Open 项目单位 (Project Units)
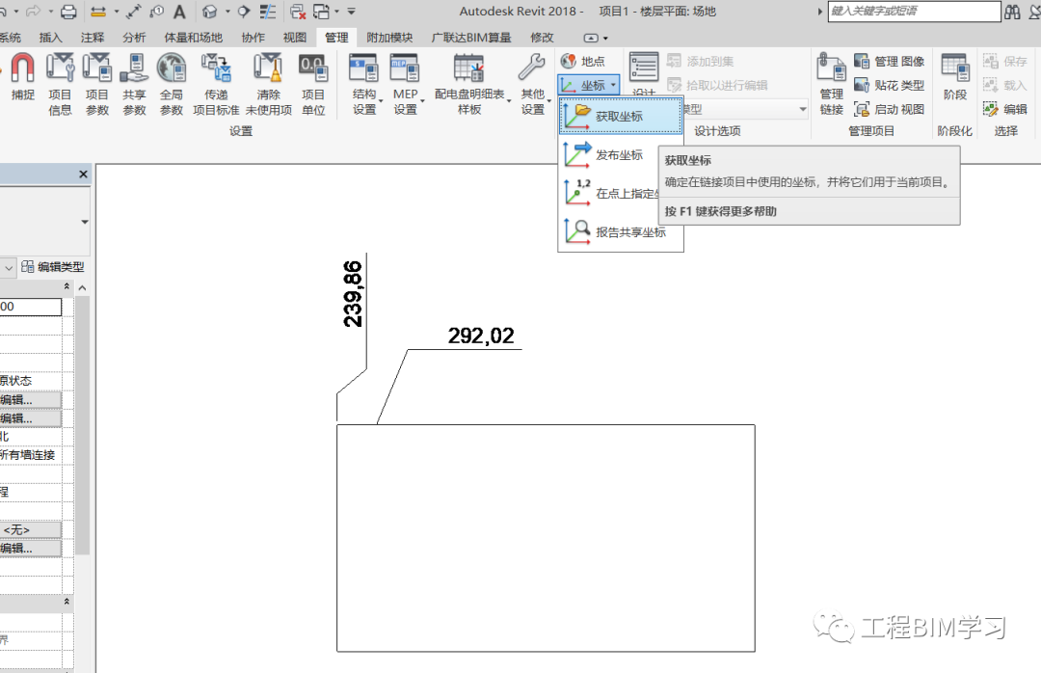 [312, 85]
